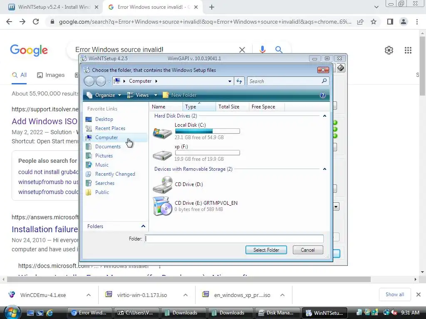This screenshot has width=426, height=319.
Task: Click Chrome share page icon
Action: 360,22
